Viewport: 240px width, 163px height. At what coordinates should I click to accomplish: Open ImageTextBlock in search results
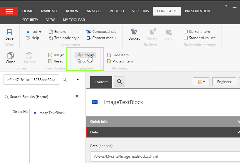click(x=51, y=113)
